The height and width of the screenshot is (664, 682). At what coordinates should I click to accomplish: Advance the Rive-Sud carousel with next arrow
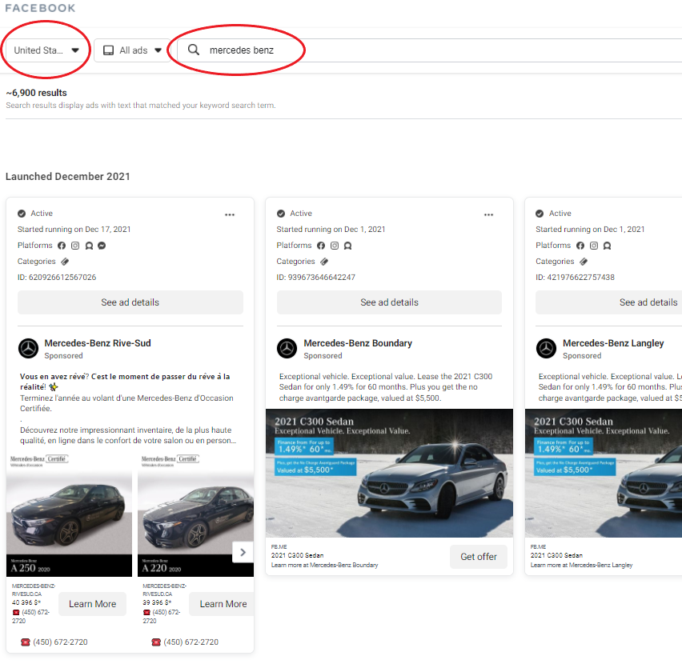243,552
